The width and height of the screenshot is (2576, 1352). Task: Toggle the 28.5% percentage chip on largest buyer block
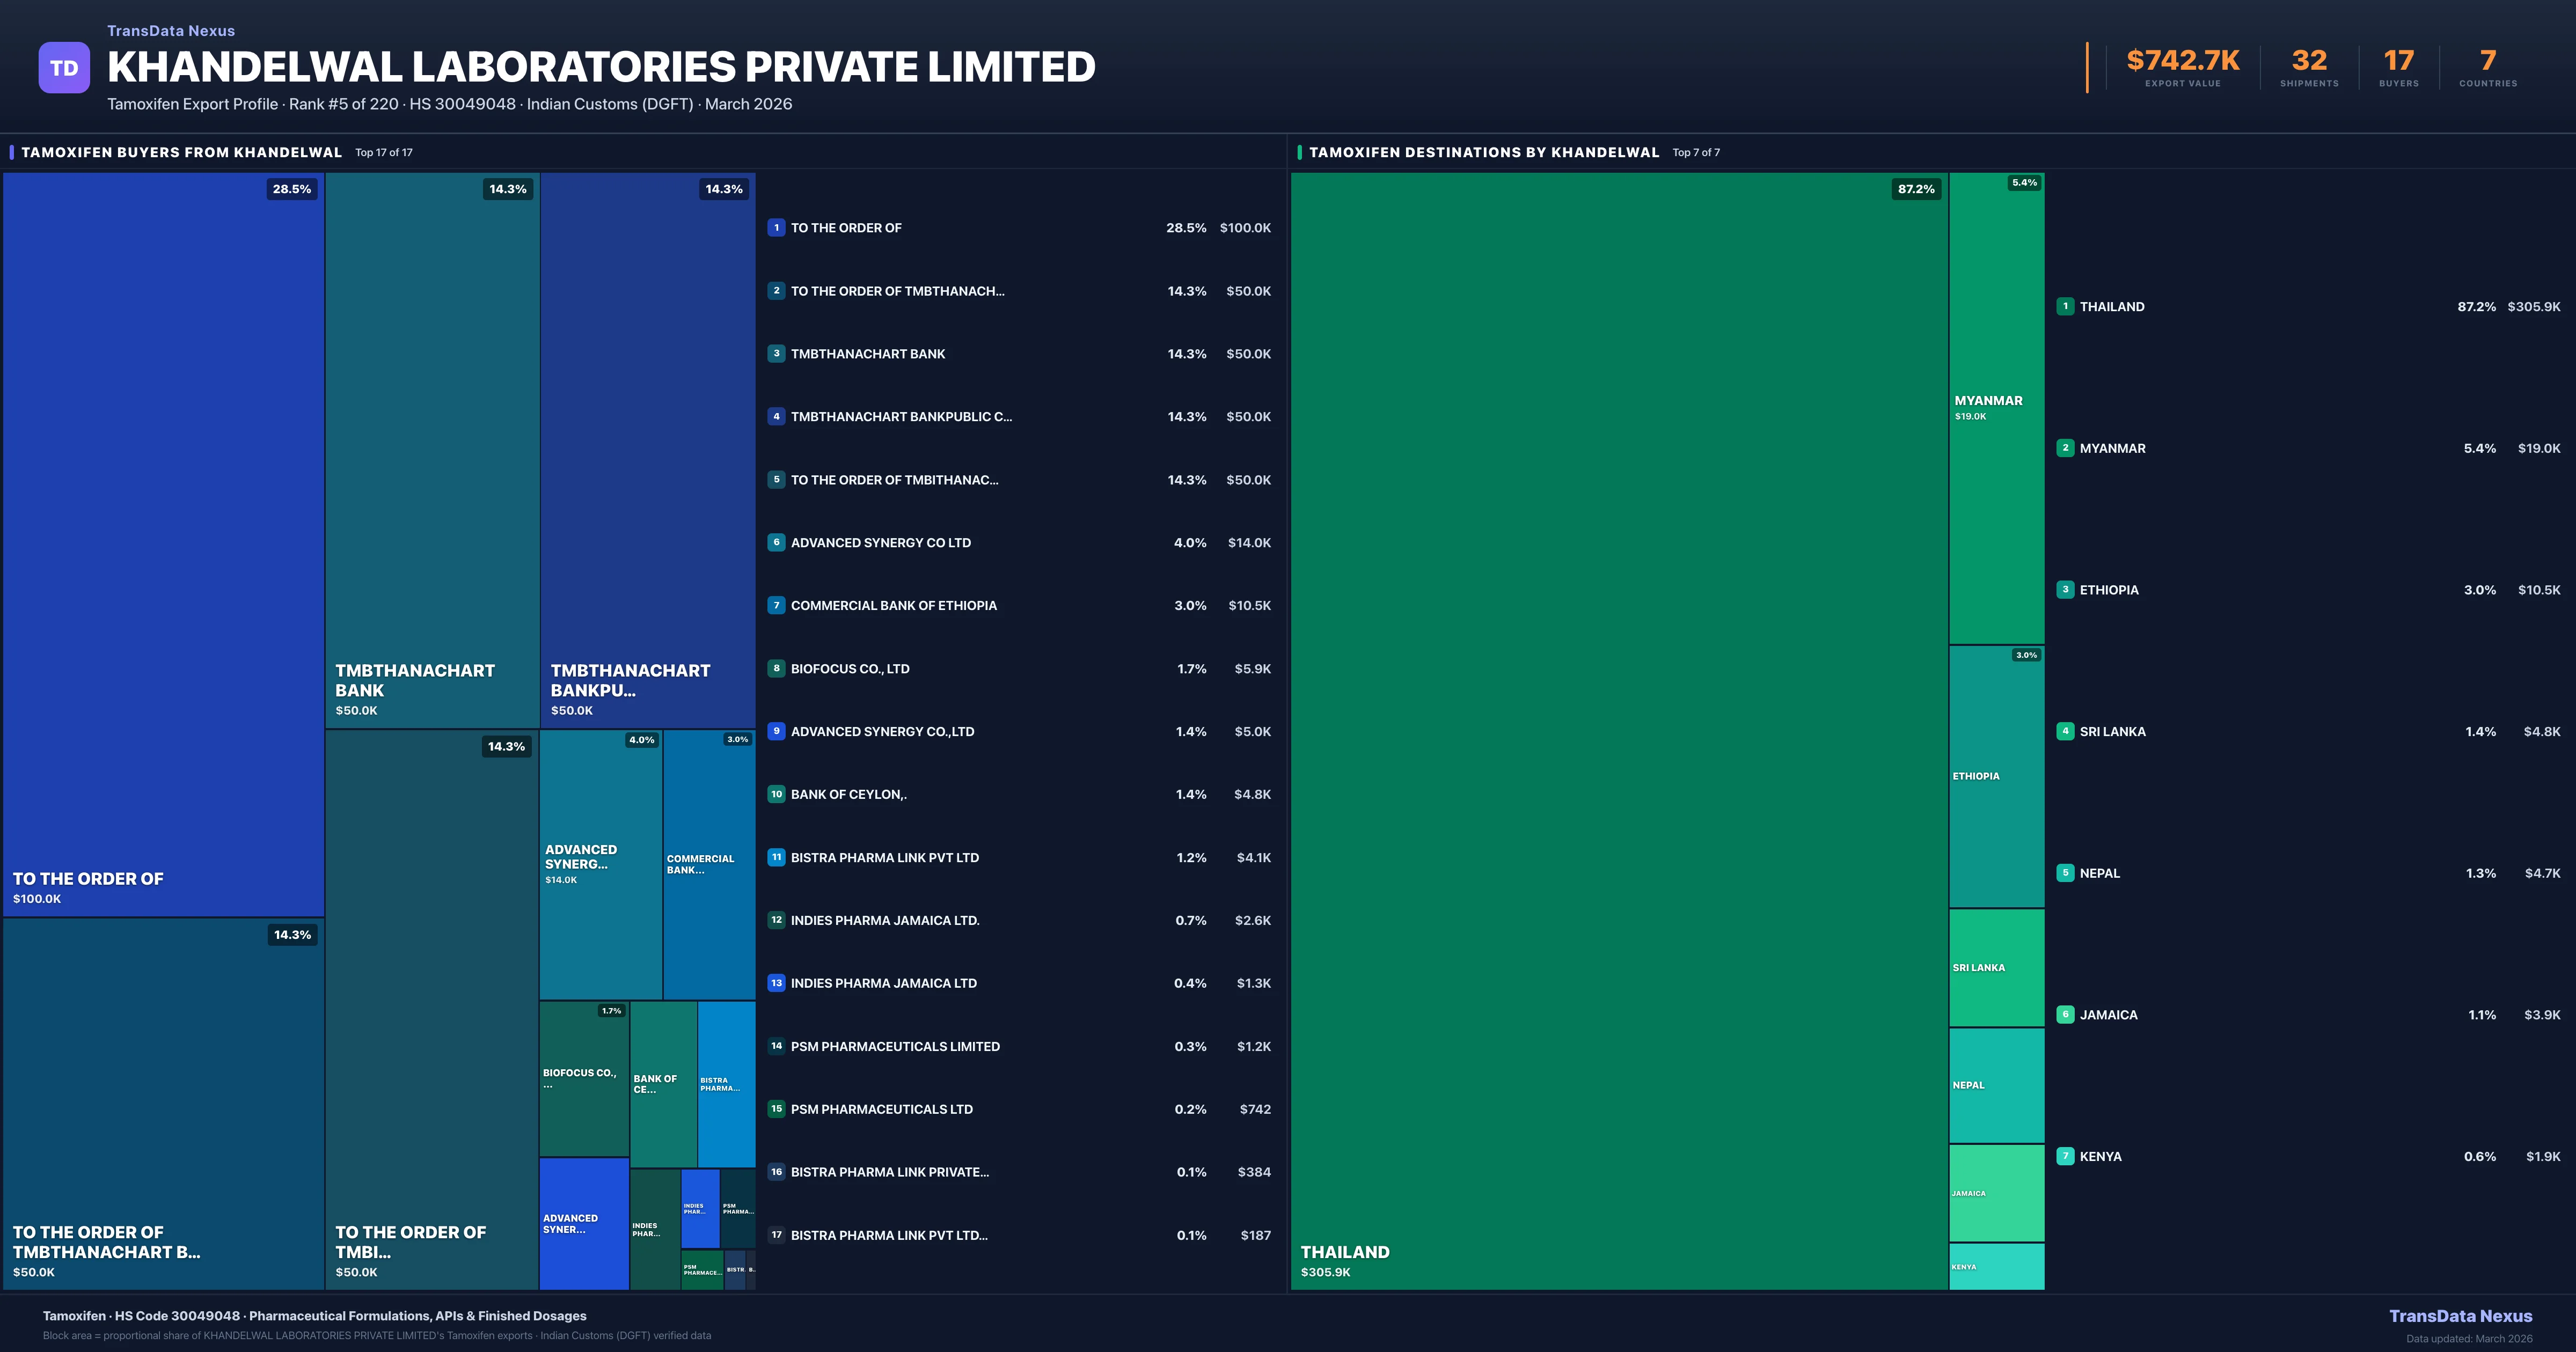[291, 188]
